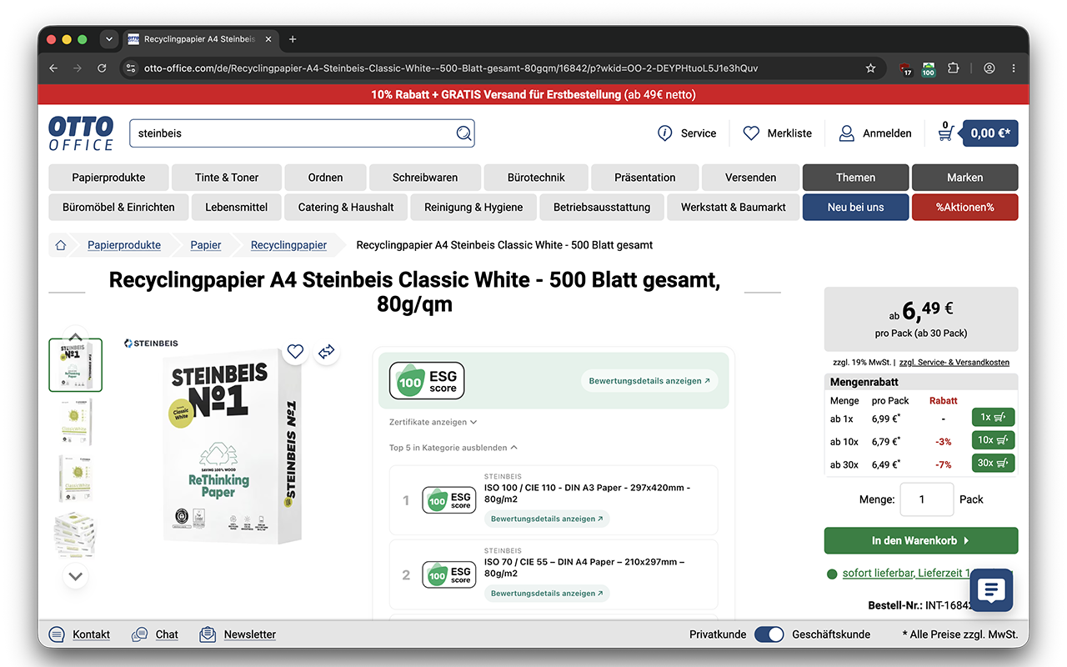Viewport: 1067px width, 667px height.
Task: Bookmark this page with the star
Action: coord(870,68)
